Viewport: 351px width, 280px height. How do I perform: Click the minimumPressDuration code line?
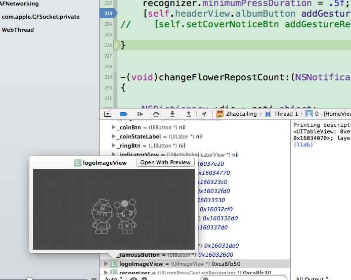(x=246, y=3)
